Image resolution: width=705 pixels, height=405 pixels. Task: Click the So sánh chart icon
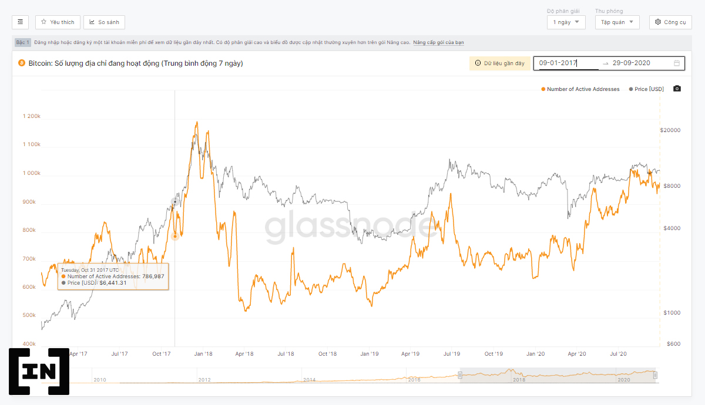[92, 22]
